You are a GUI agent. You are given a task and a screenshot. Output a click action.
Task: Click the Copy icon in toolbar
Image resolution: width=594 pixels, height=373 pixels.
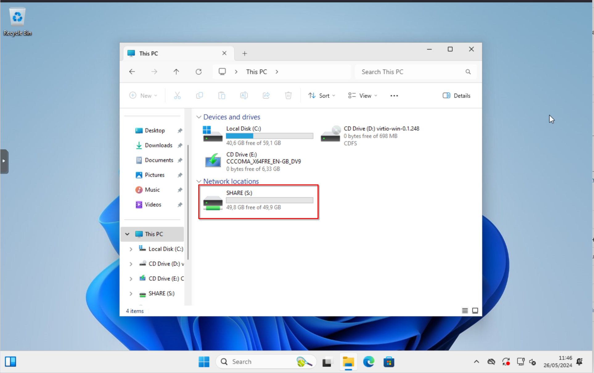[199, 96]
